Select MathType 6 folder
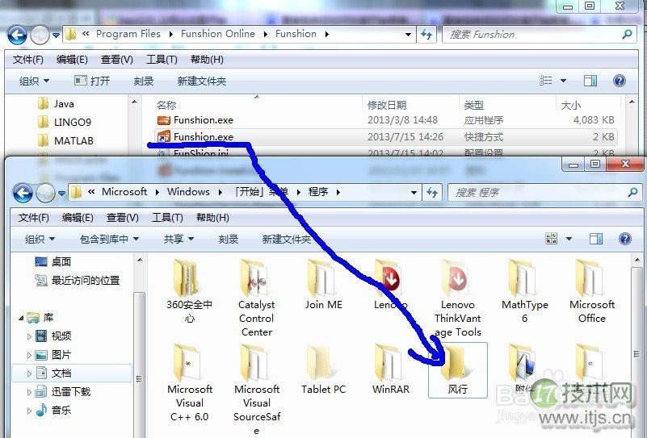The image size is (647, 438). point(525,291)
